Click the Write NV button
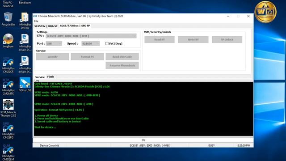This screenshot has height=161, width=286. coord(193,39)
